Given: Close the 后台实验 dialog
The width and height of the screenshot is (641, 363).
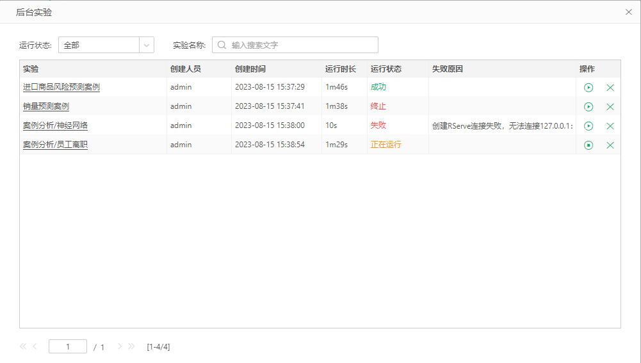Looking at the screenshot, I should pos(629,12).
